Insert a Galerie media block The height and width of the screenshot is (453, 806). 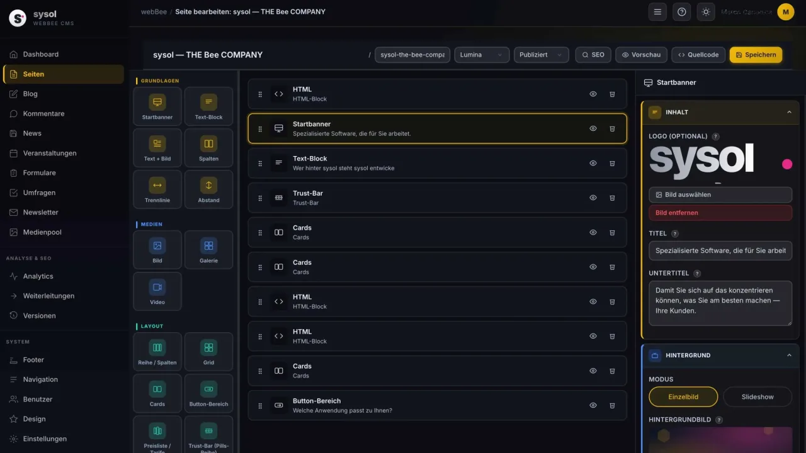click(208, 249)
